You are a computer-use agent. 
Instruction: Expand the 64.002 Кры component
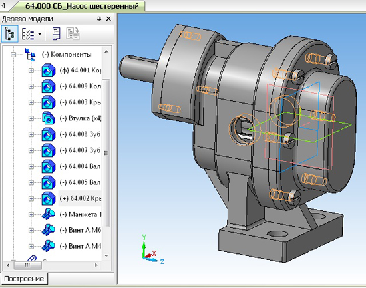[31, 198]
